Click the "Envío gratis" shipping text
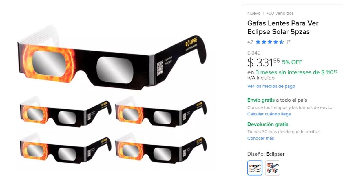 (x=261, y=100)
